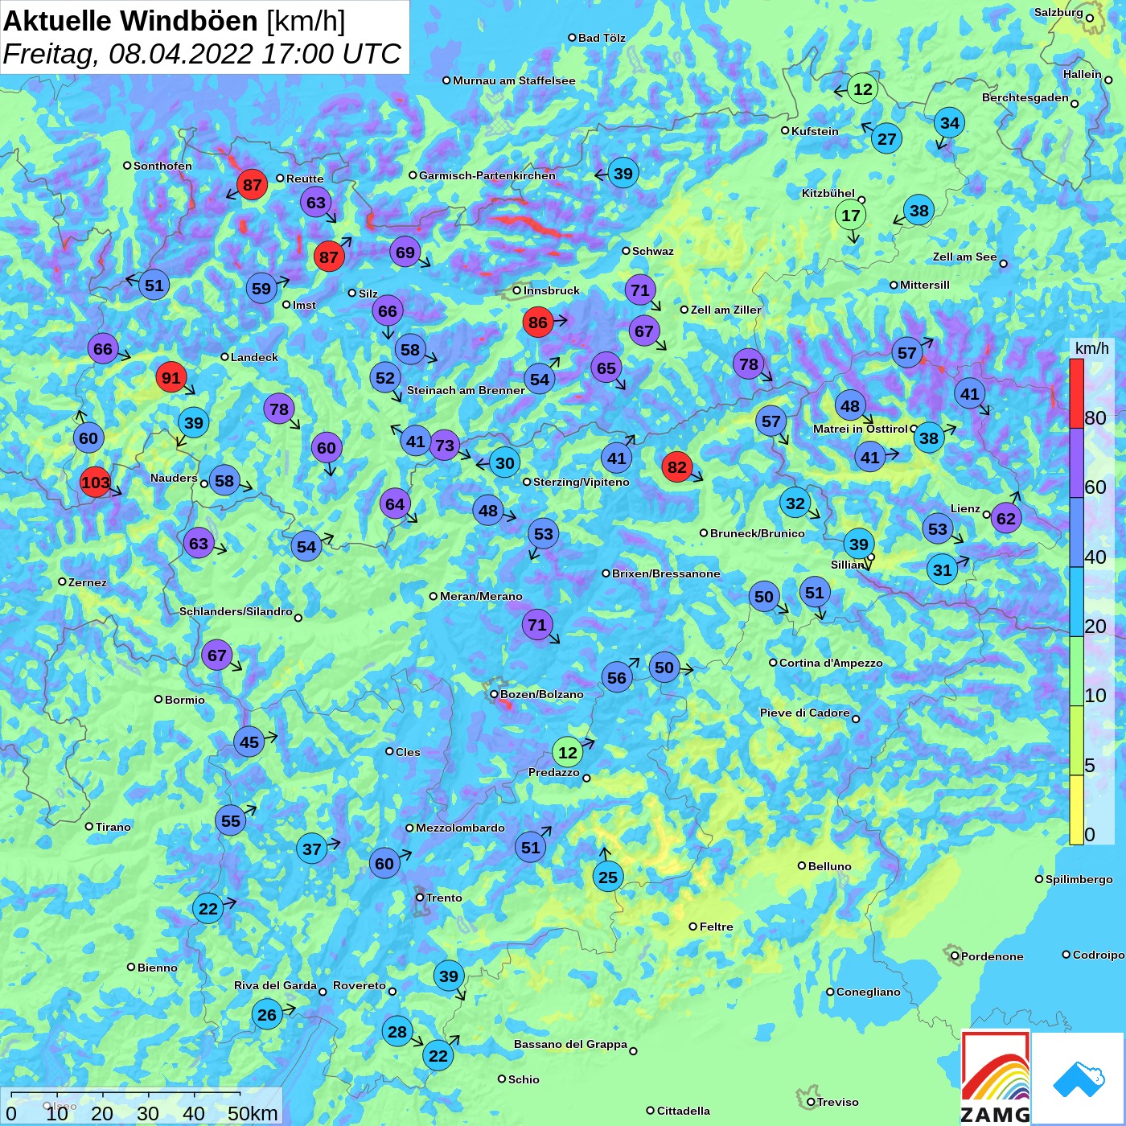Click the 'Aktuelle Windböen [km/h]' title
This screenshot has height=1126, width=1126.
[x=174, y=21]
